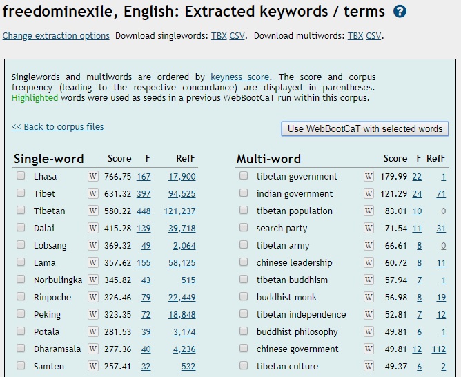Tick the checkbox for Tibet
Screen dimensions: 461x377
(21, 193)
